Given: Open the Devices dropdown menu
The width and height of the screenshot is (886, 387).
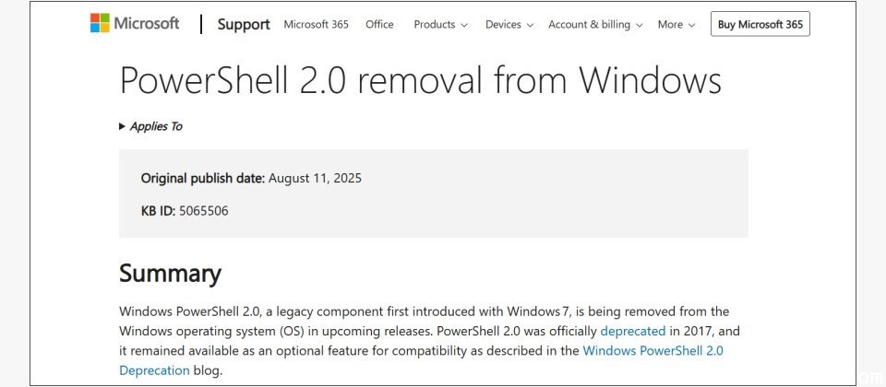Looking at the screenshot, I should pos(510,25).
